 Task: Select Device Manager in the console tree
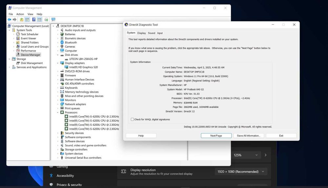tap(30, 55)
